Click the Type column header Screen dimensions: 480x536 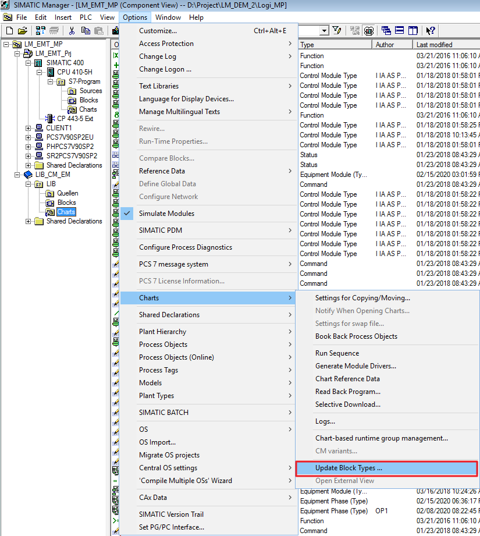pos(335,45)
